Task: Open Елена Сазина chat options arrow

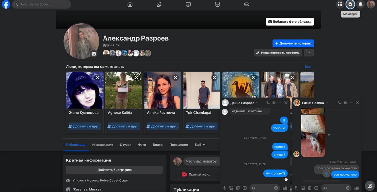Action: pos(327,103)
